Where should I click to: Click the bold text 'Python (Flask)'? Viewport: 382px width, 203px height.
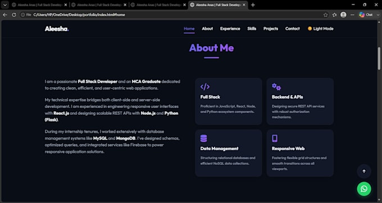point(171,113)
